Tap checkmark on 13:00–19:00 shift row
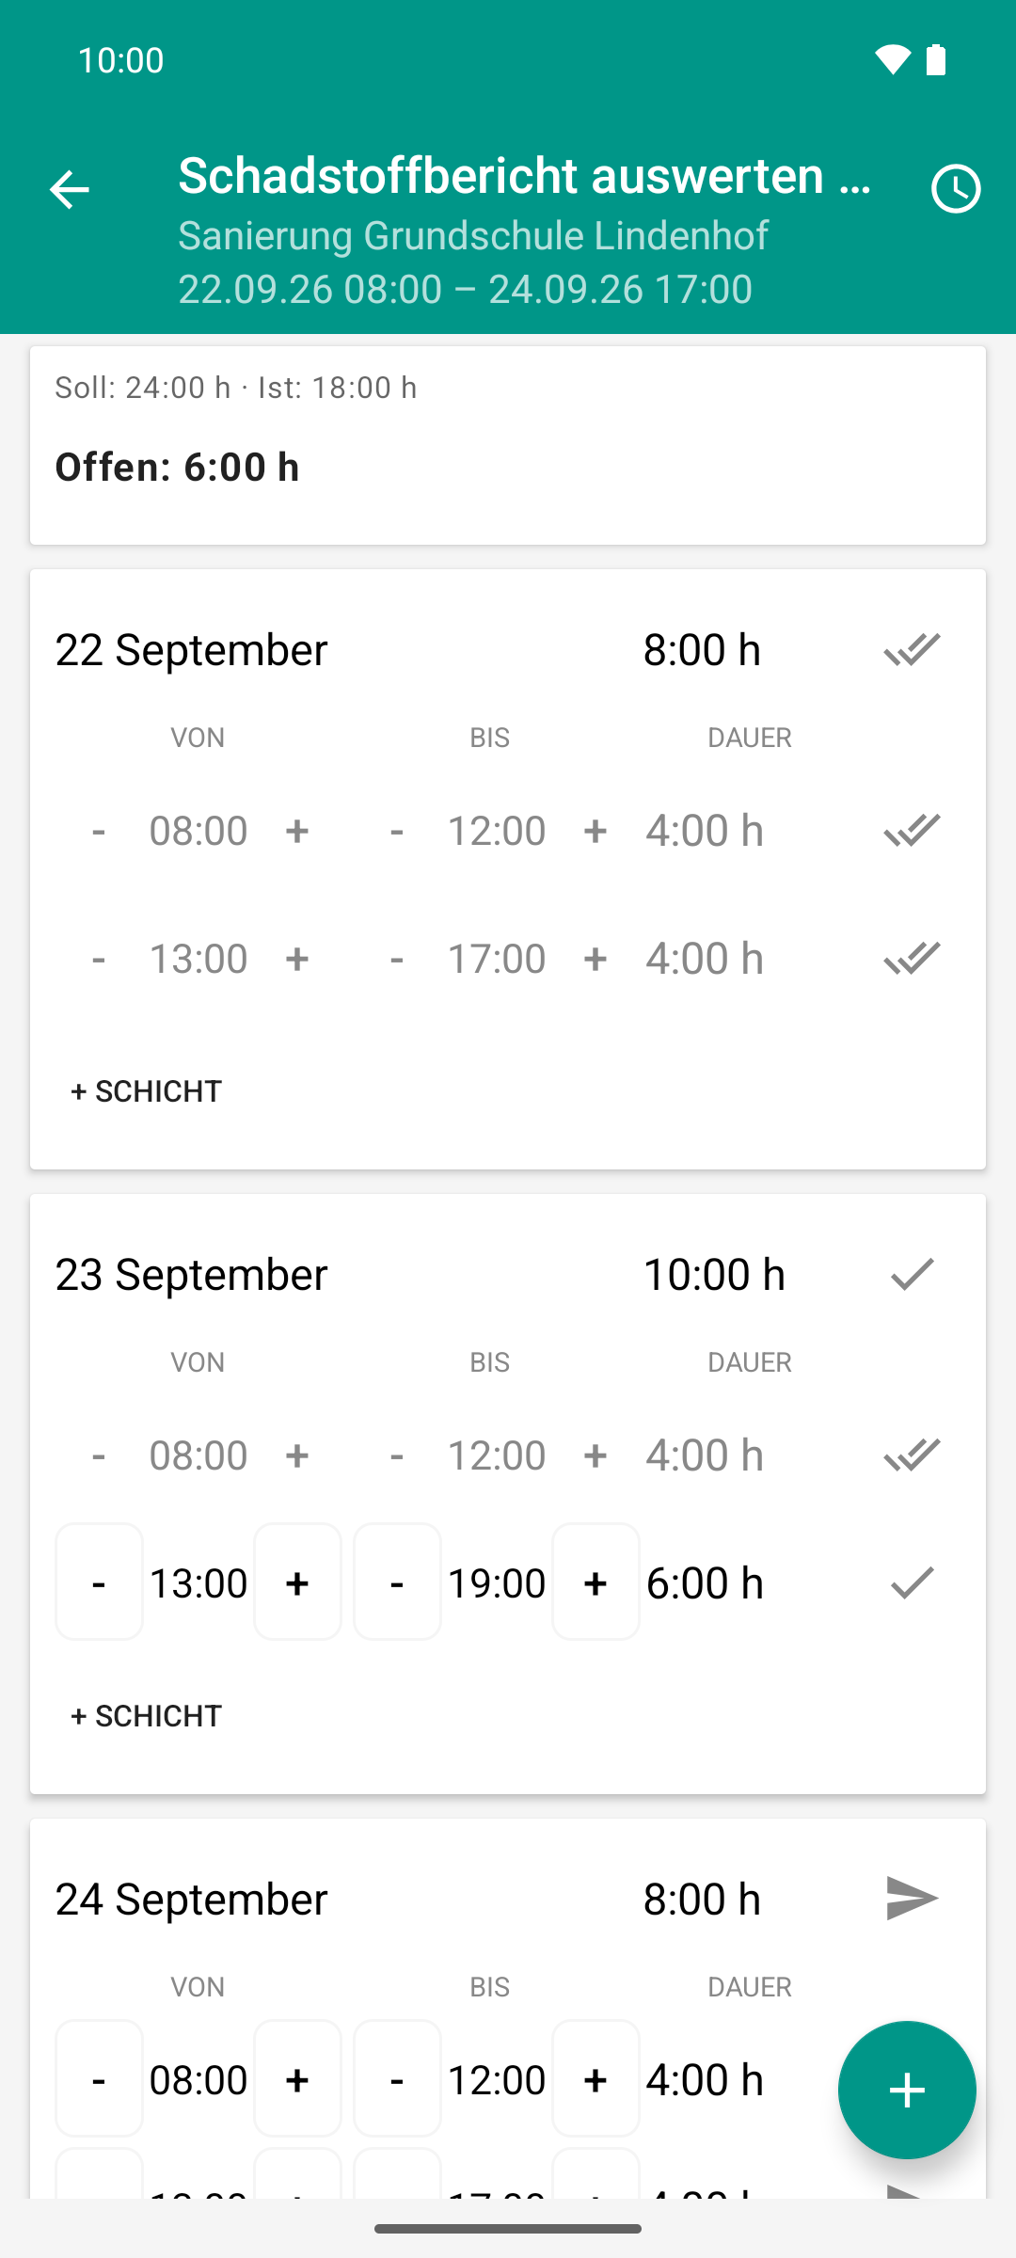 [912, 1582]
